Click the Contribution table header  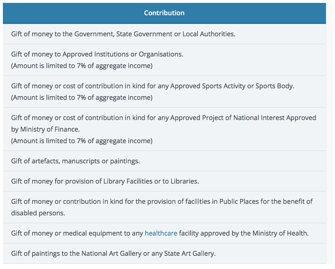tap(164, 13)
